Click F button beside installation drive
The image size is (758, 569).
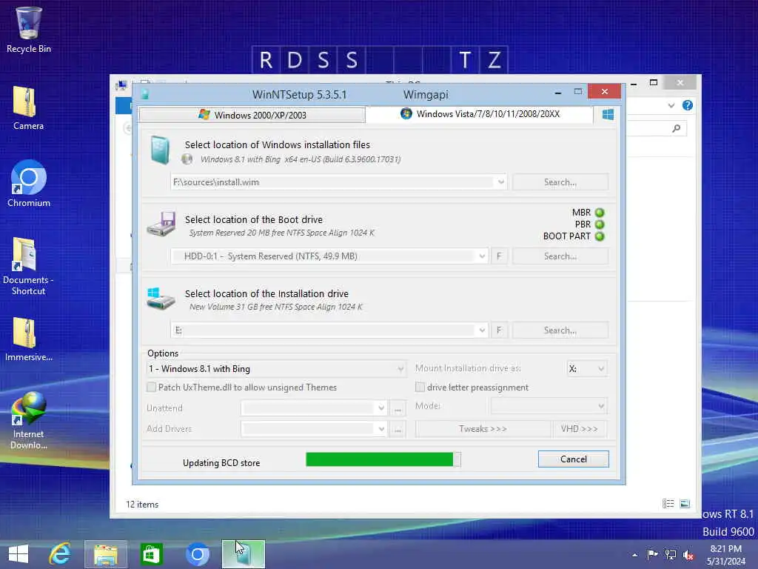[500, 330]
